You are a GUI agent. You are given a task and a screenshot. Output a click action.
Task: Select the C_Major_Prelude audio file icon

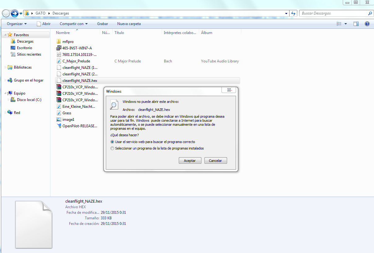click(x=59, y=61)
